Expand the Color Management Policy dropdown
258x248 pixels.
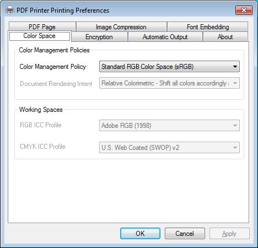(x=169, y=67)
